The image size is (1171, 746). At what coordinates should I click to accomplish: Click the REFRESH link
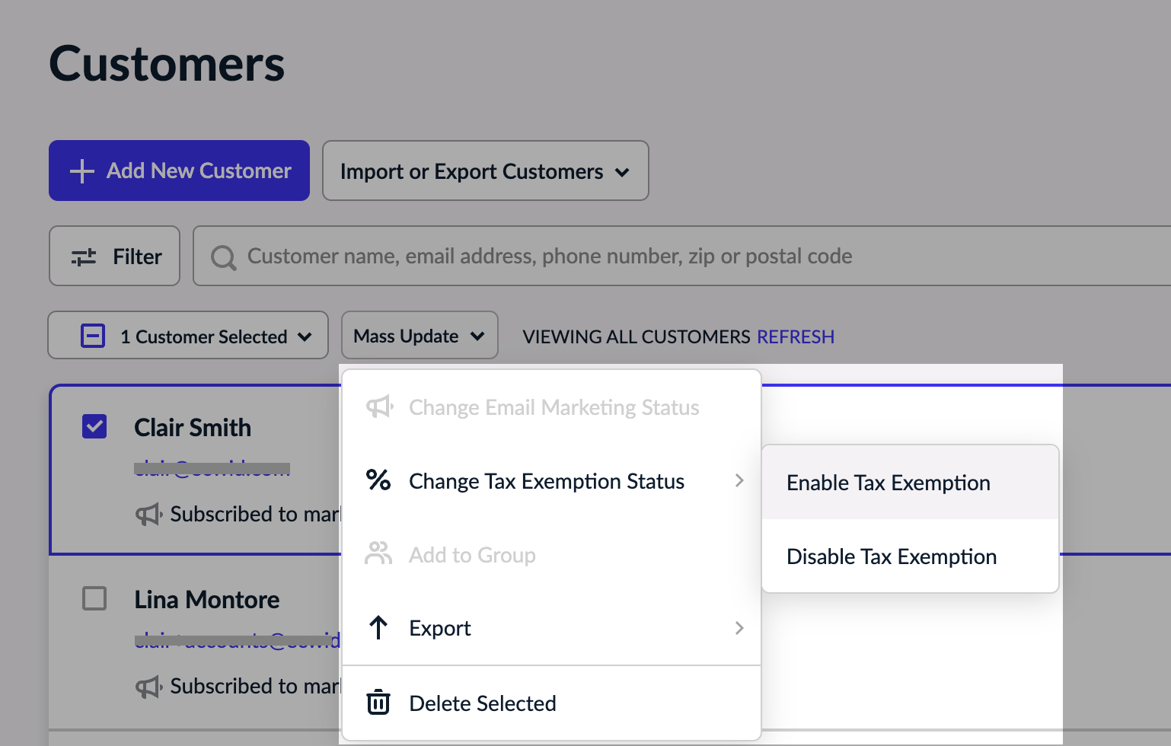point(795,336)
